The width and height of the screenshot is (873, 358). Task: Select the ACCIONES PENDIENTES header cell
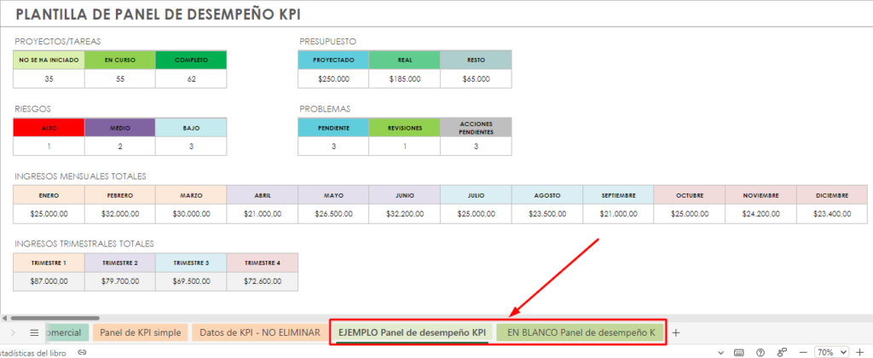pos(476,128)
